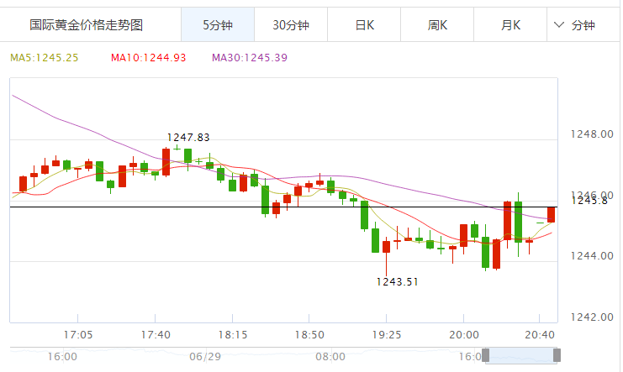Screen dimensions: 623x372
Task: Click the 1245.8 current price marker
Action: [x=589, y=200]
